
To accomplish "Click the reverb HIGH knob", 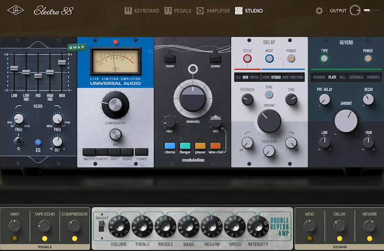I will tap(369, 142).
